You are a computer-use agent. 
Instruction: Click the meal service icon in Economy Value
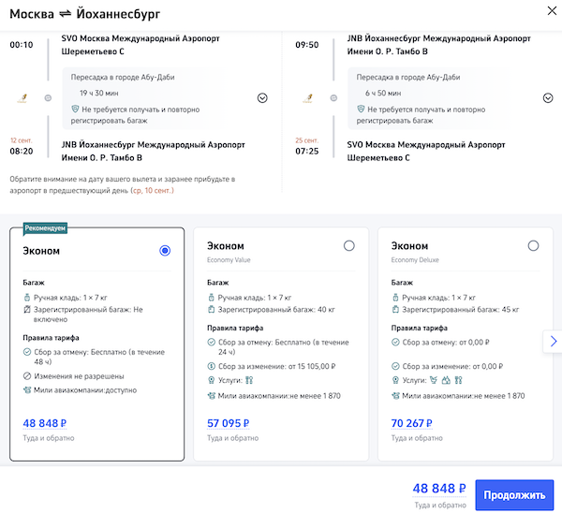pyautogui.click(x=250, y=380)
